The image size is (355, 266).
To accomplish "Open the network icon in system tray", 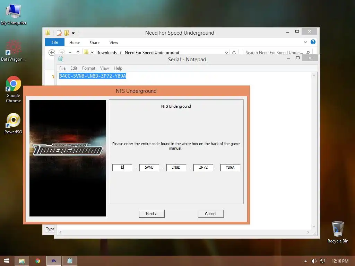I will (322, 261).
